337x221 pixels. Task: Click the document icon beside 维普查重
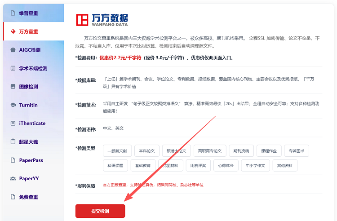pos(13,13)
